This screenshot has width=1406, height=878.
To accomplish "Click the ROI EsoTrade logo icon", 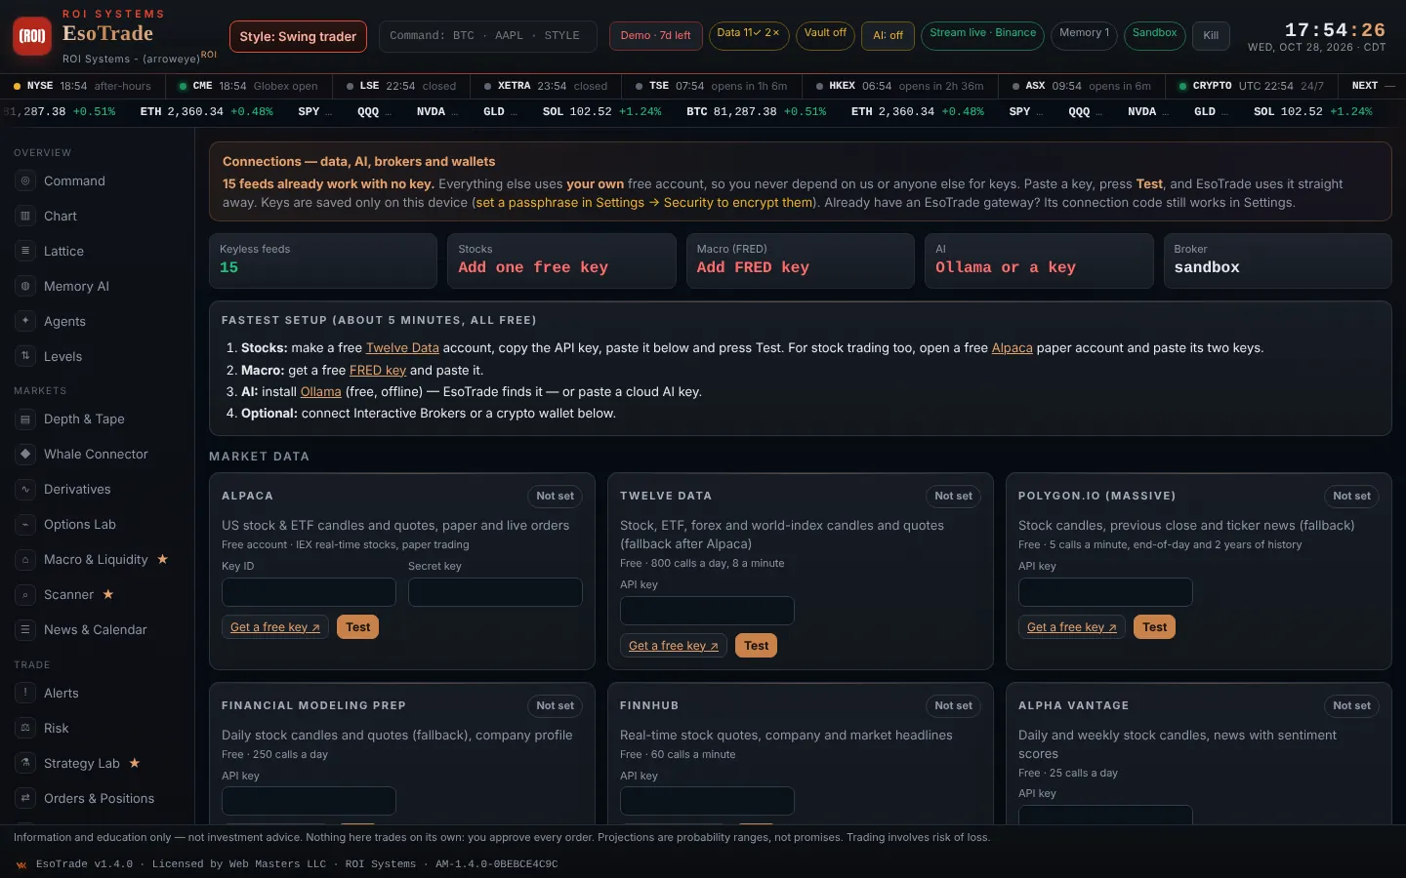I will 33,36.
